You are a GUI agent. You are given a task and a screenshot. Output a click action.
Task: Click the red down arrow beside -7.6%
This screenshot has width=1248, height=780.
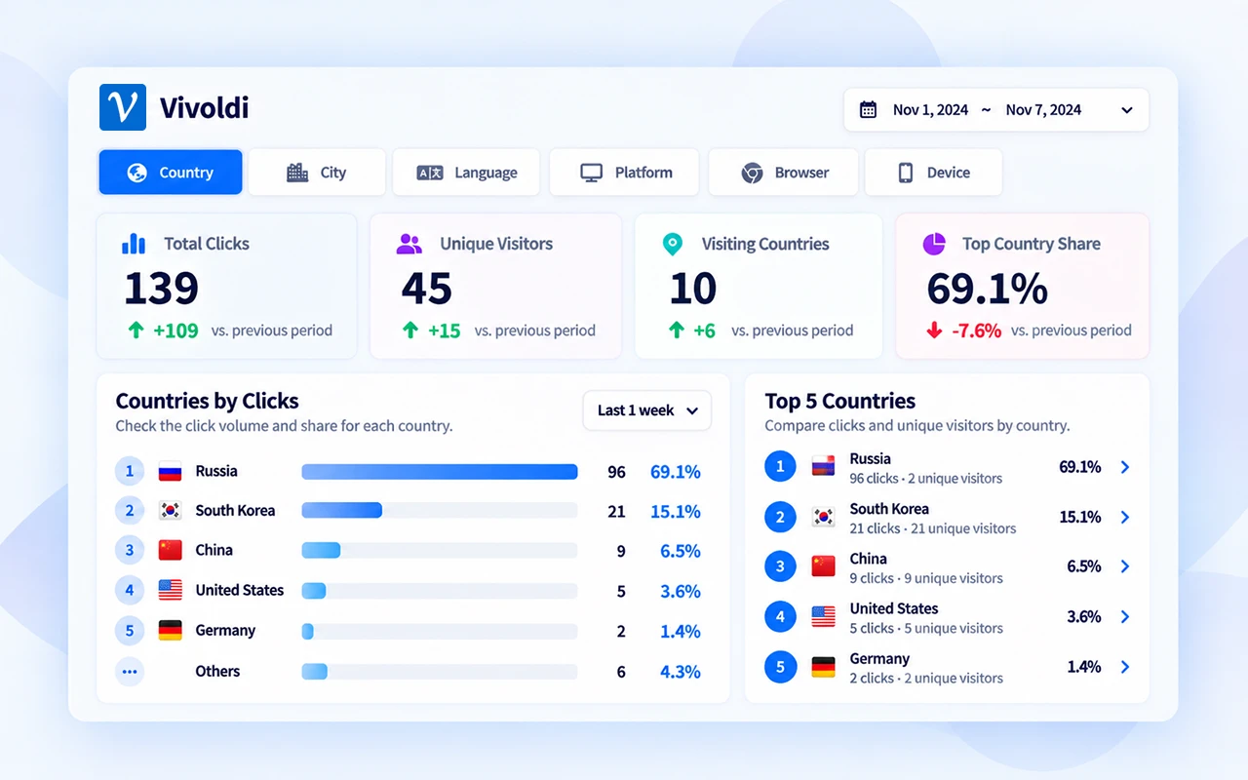(x=934, y=331)
